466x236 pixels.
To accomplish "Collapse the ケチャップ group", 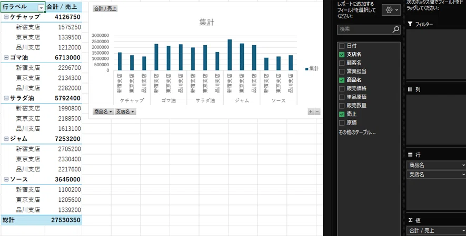I will 6,17.
